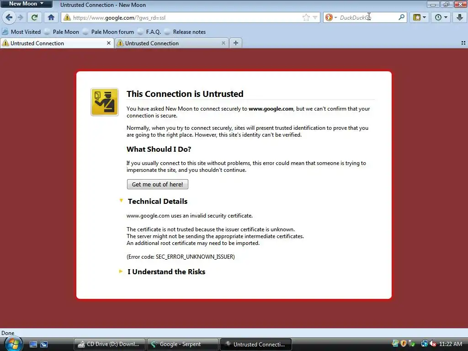Open the tab groups grid icon
This screenshot has width=468, height=351.
point(463,43)
